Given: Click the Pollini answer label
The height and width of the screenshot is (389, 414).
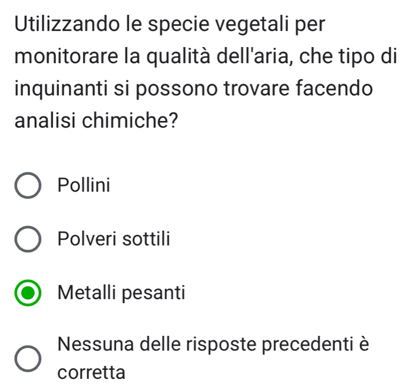Looking at the screenshot, I should coord(84,186).
